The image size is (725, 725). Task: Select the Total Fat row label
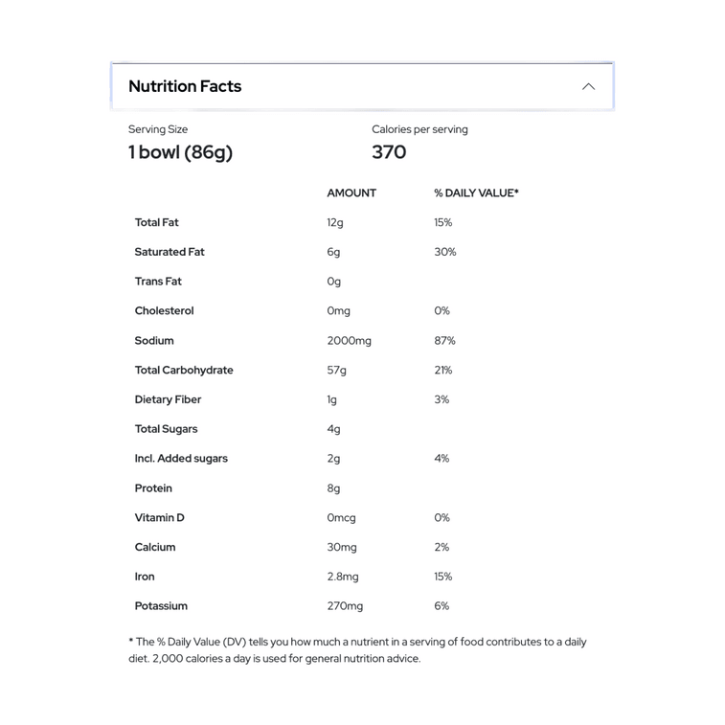pyautogui.click(x=156, y=222)
